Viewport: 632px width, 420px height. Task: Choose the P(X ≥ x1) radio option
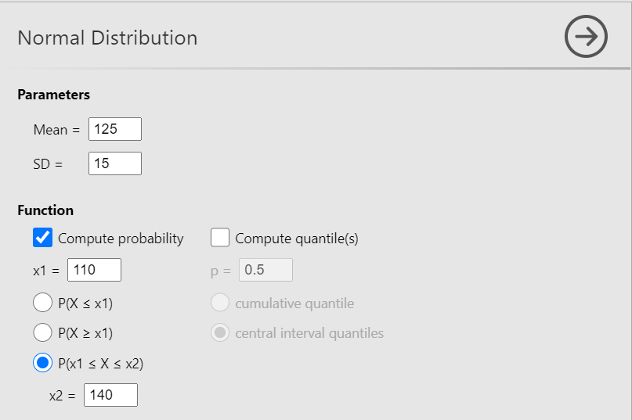tap(43, 333)
